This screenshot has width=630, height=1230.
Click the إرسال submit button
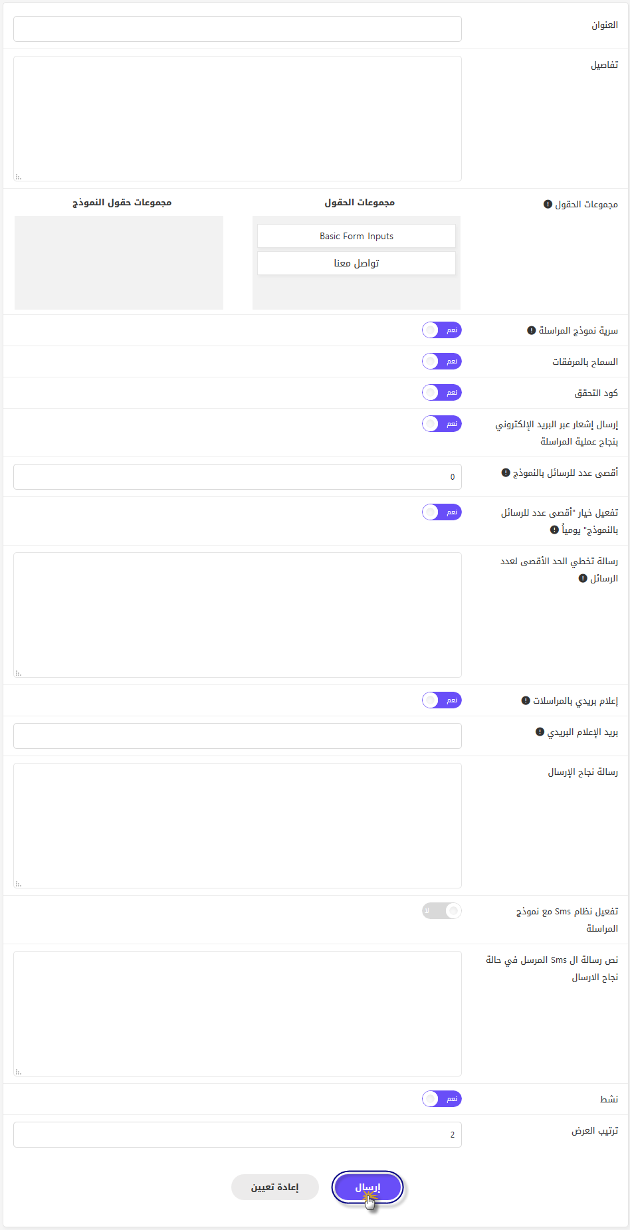coord(367,1187)
